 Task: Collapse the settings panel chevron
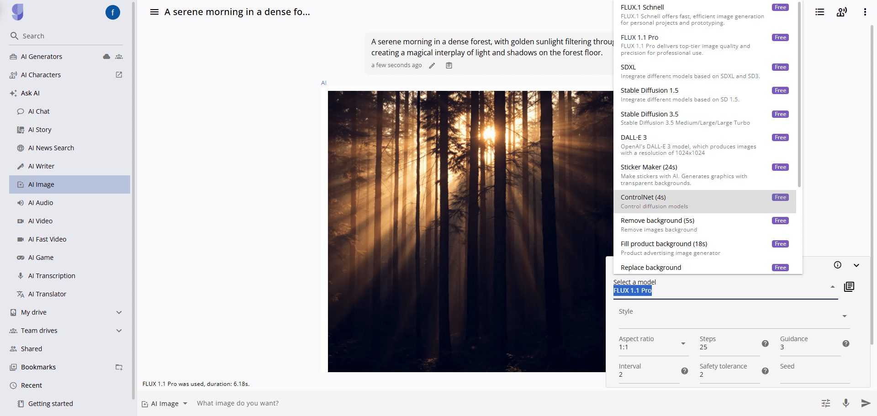click(856, 265)
